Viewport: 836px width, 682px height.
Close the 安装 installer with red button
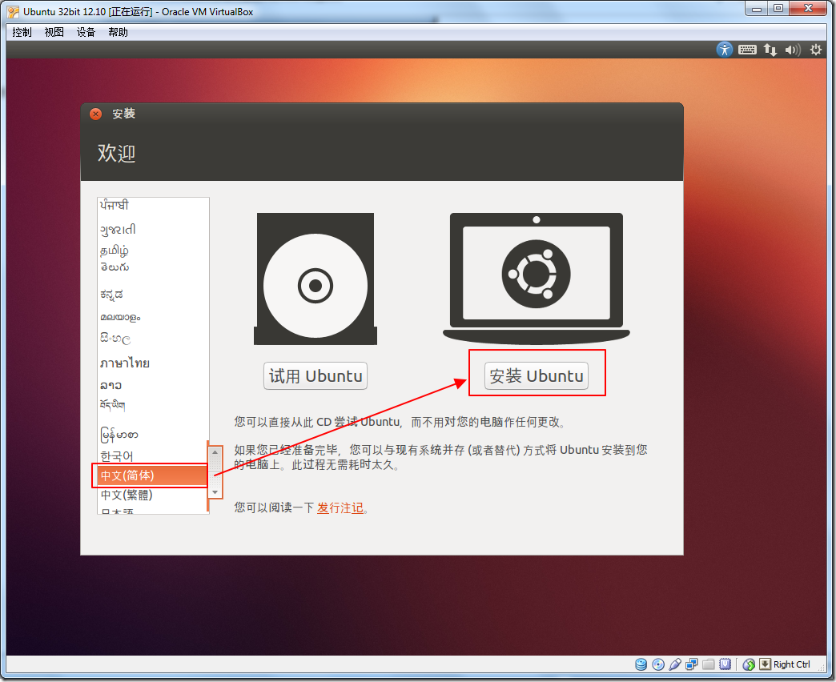96,114
